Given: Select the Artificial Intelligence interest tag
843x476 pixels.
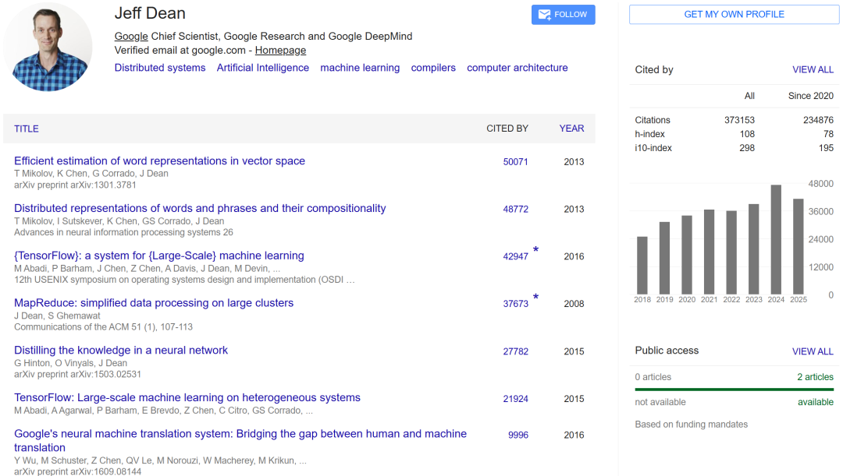Looking at the screenshot, I should (x=263, y=68).
